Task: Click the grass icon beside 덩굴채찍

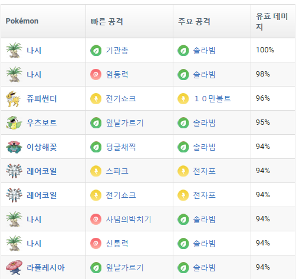Action: pyautogui.click(x=96, y=147)
